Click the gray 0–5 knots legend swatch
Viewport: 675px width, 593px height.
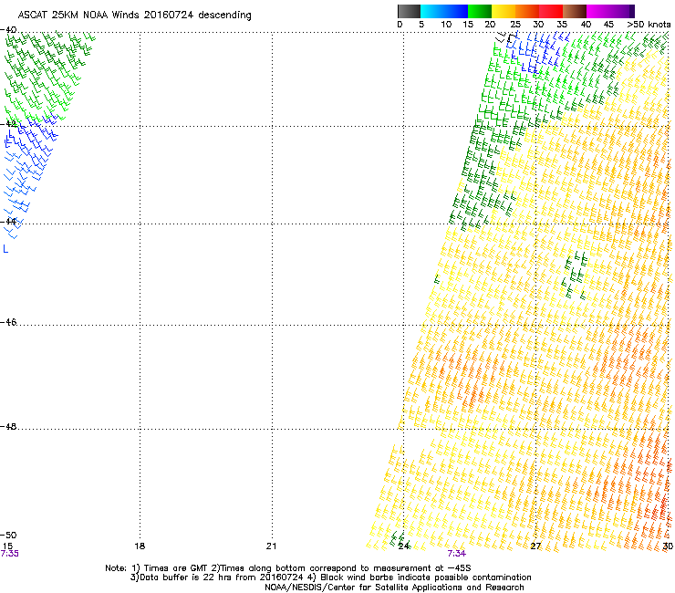[409, 11]
